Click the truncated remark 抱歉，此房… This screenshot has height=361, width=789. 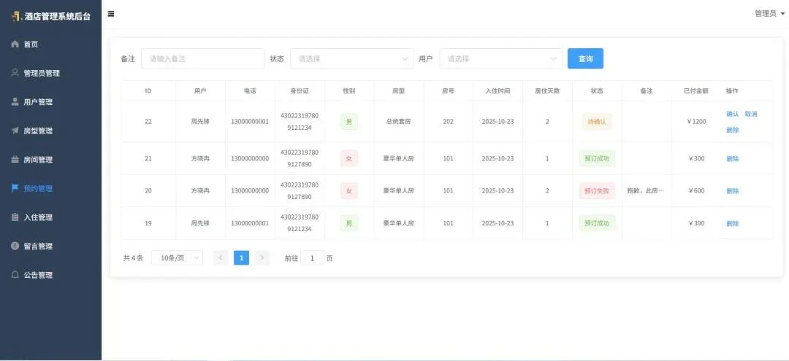[646, 191]
